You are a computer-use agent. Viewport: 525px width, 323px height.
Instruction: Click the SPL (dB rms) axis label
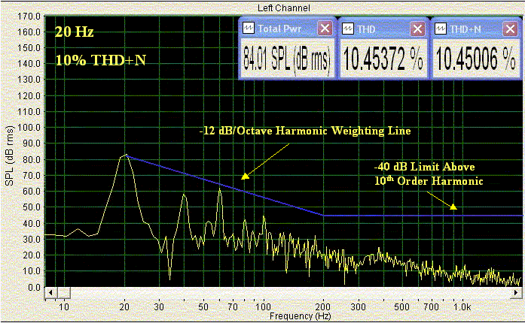9,155
